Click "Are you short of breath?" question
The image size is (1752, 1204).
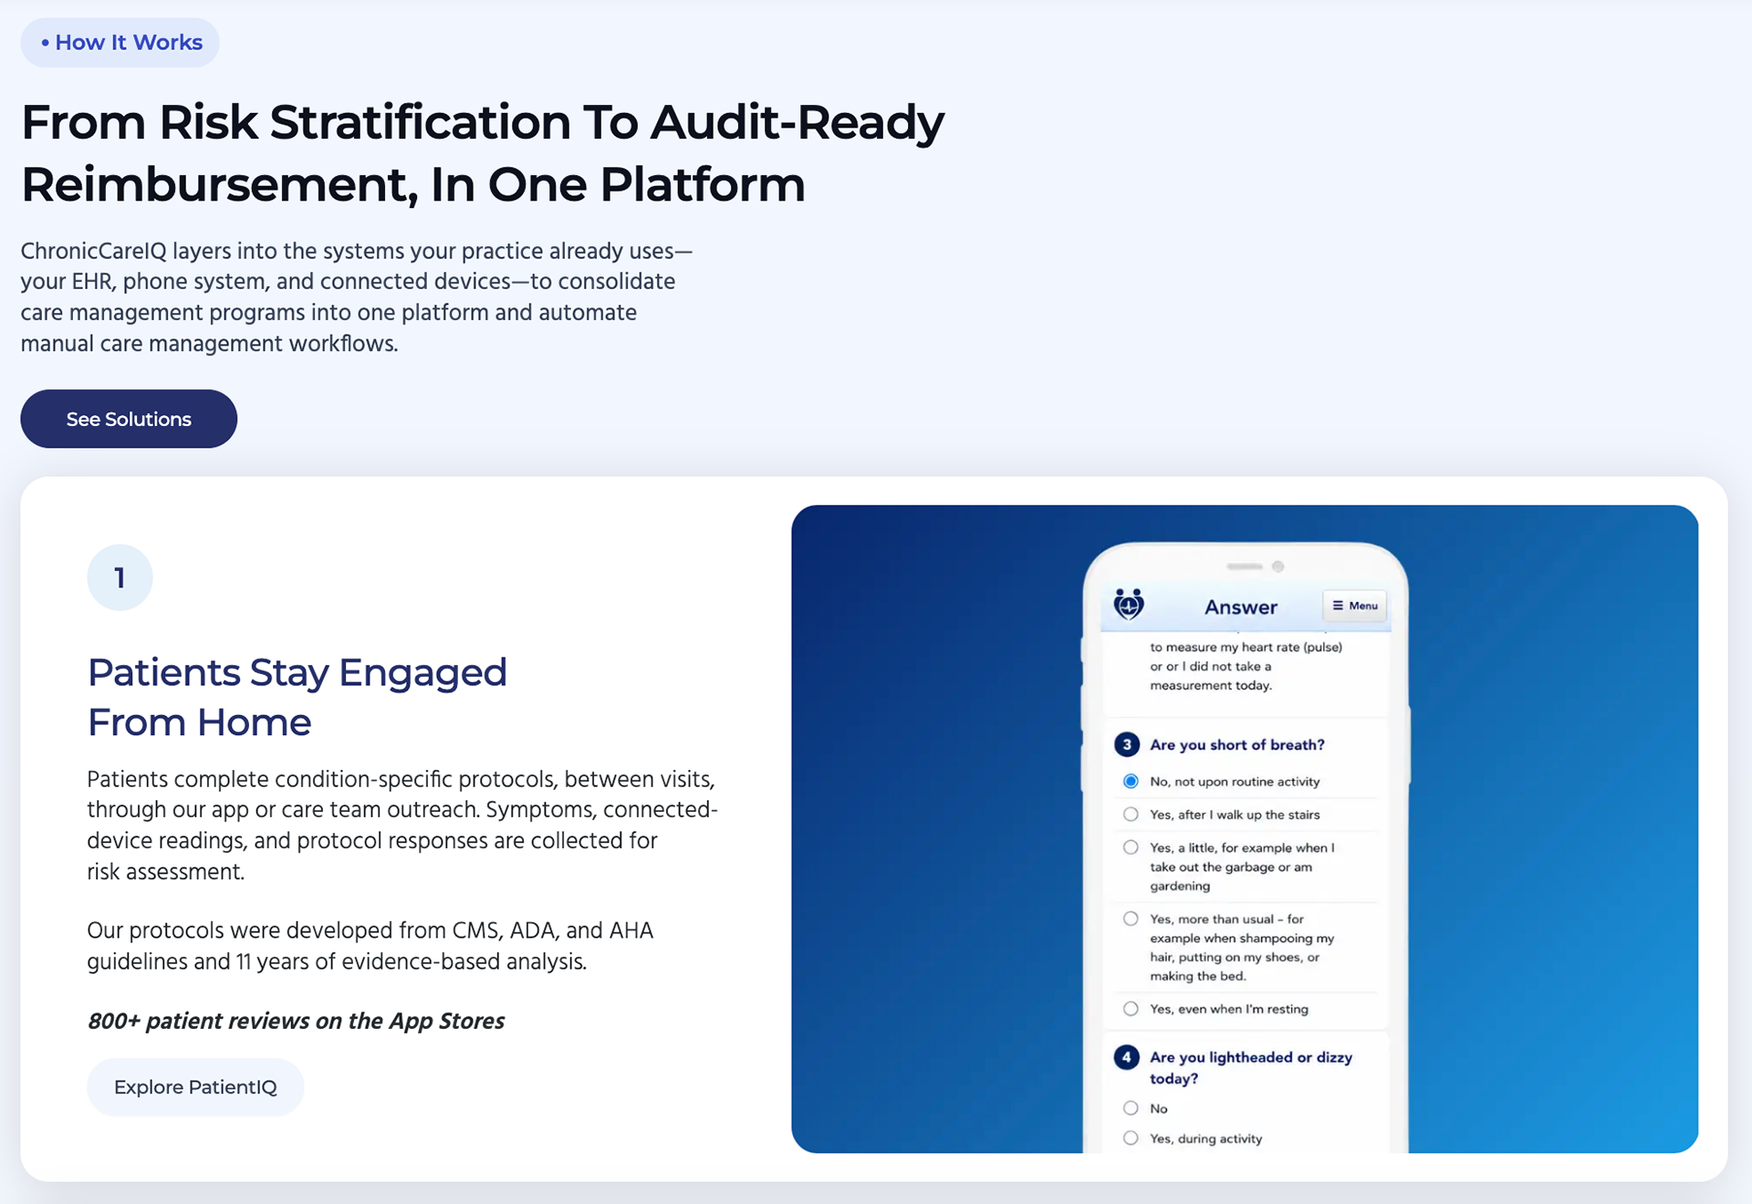[x=1237, y=744]
